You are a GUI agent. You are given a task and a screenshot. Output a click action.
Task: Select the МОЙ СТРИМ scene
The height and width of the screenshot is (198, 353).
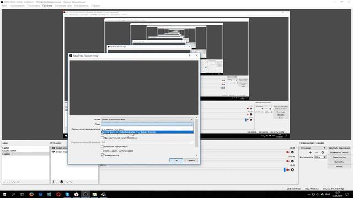pos(25,151)
